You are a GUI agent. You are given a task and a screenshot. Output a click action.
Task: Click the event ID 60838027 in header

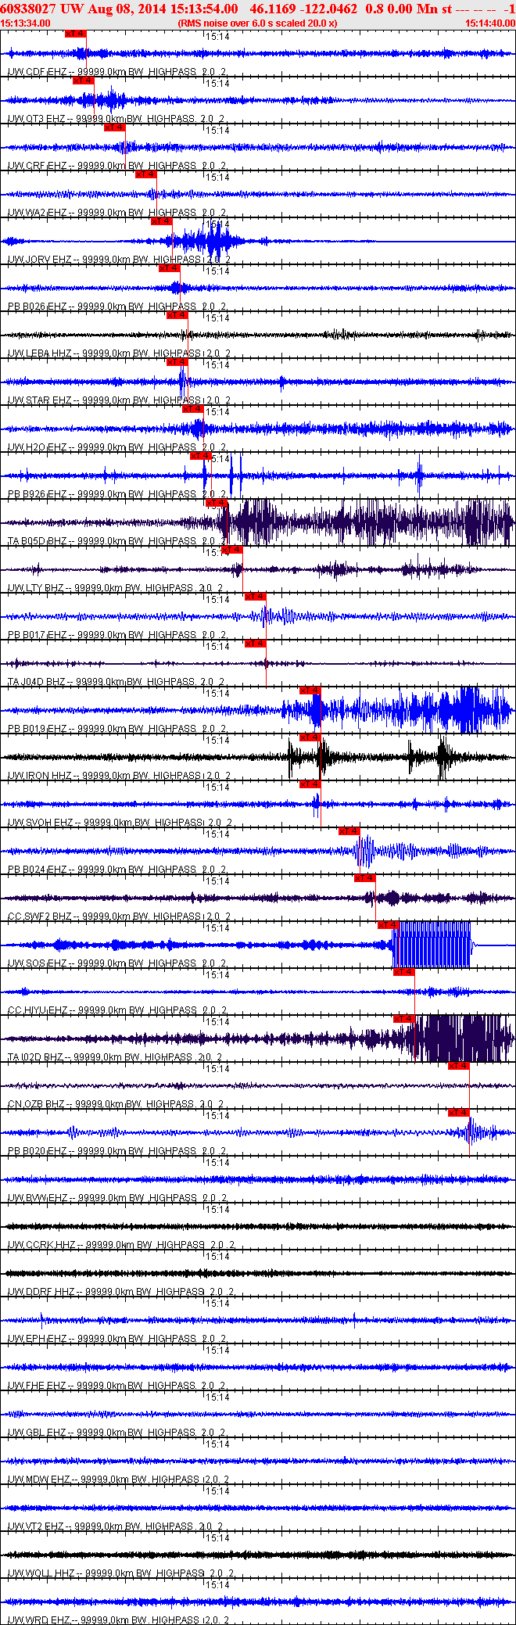pyautogui.click(x=27, y=9)
